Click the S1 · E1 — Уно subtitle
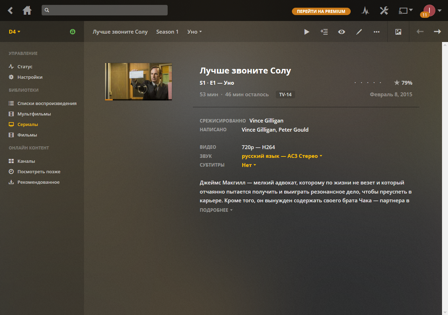448x315 pixels. pos(217,83)
